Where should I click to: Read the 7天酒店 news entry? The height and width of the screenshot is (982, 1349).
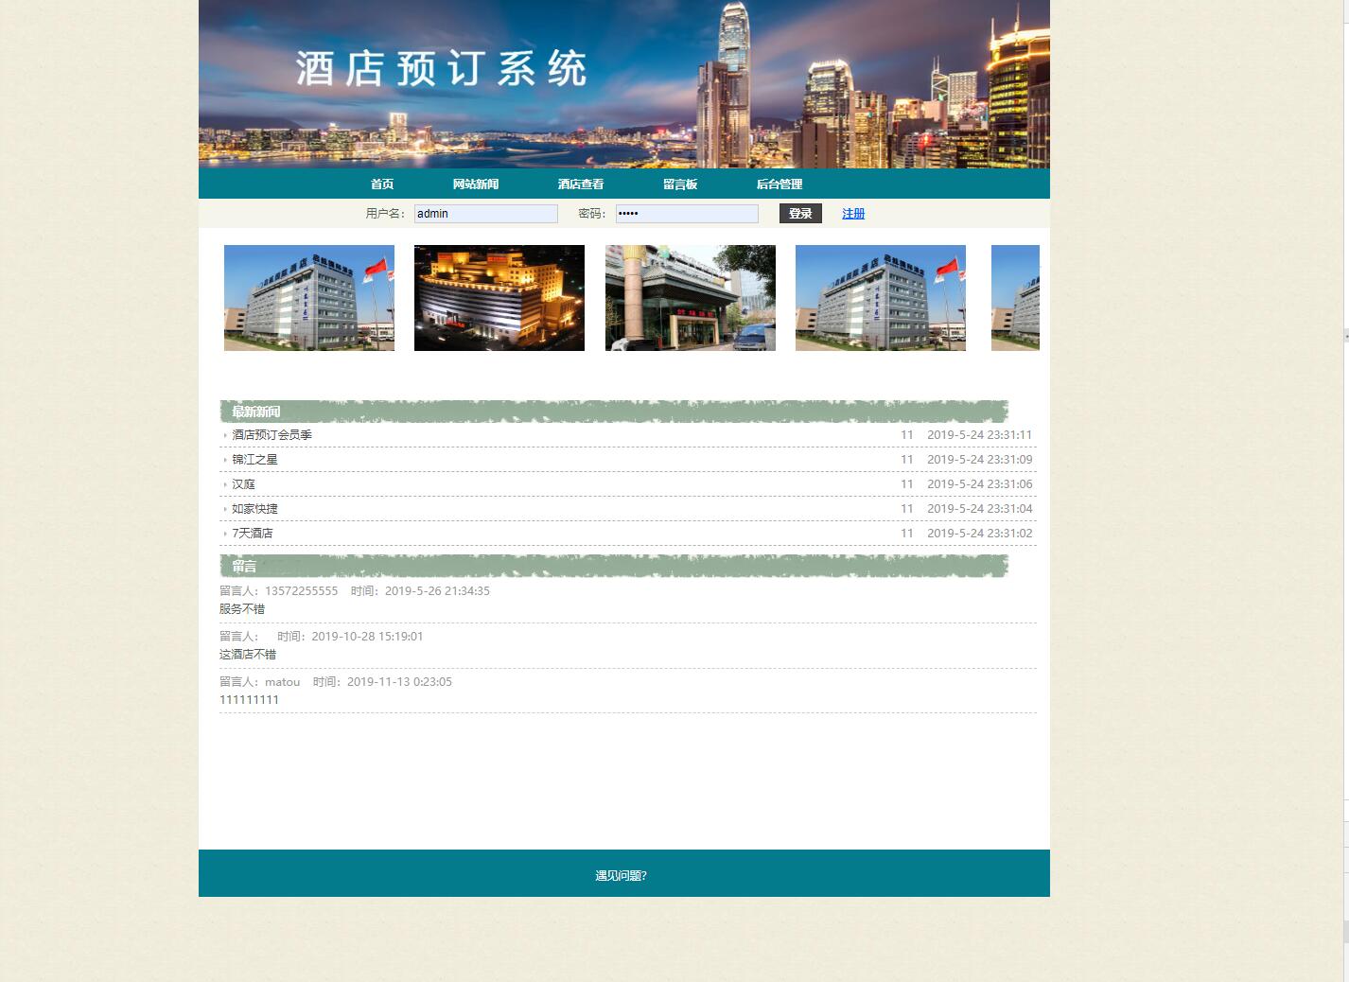253,533
